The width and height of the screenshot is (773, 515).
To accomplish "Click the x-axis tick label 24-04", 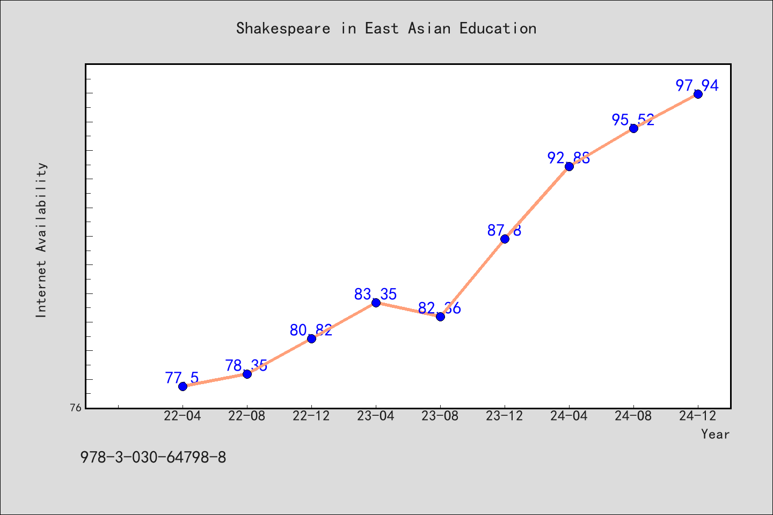I will pyautogui.click(x=569, y=416).
